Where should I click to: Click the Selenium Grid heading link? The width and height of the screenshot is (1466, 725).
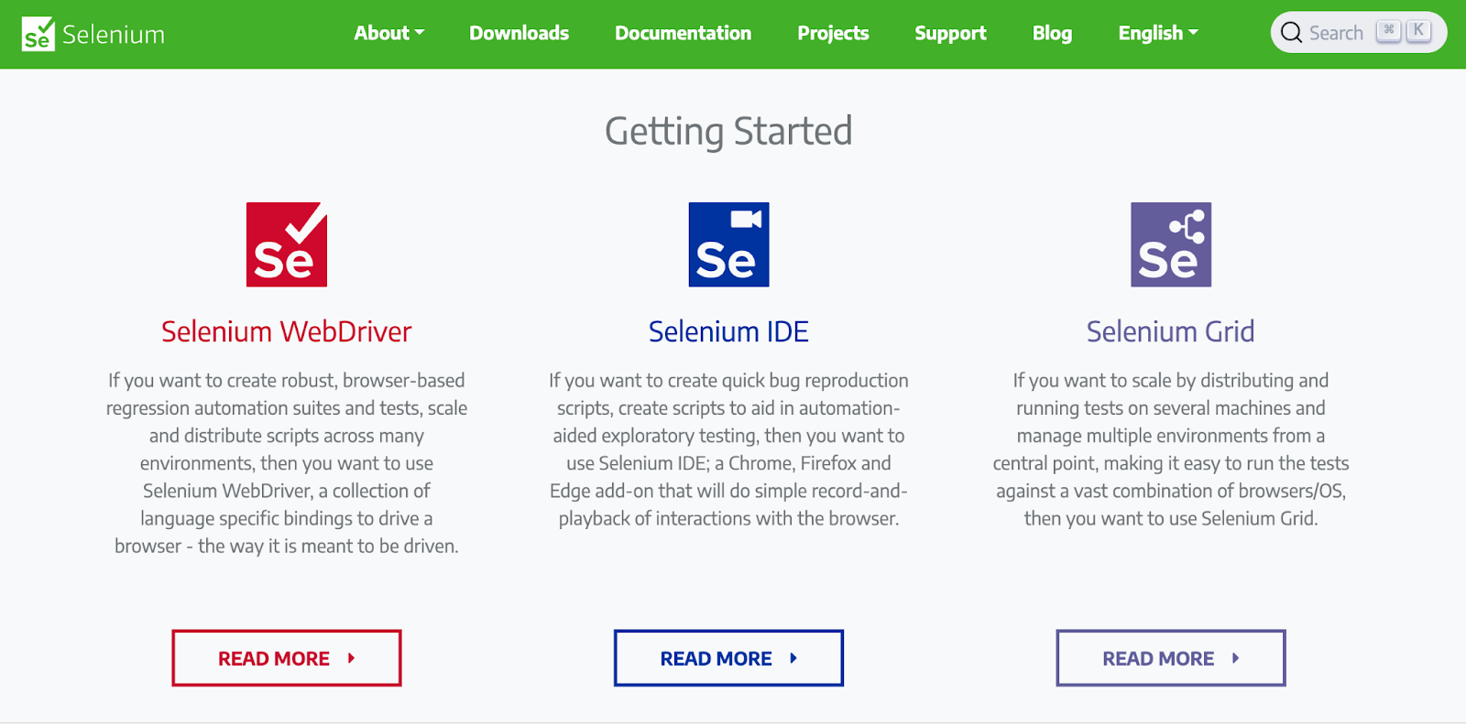point(1170,331)
